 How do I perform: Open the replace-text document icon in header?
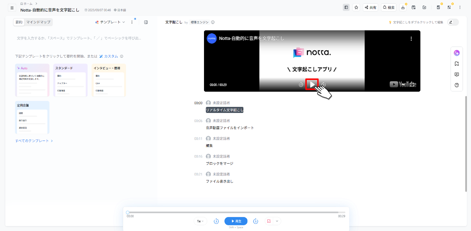pyautogui.click(x=414, y=7)
